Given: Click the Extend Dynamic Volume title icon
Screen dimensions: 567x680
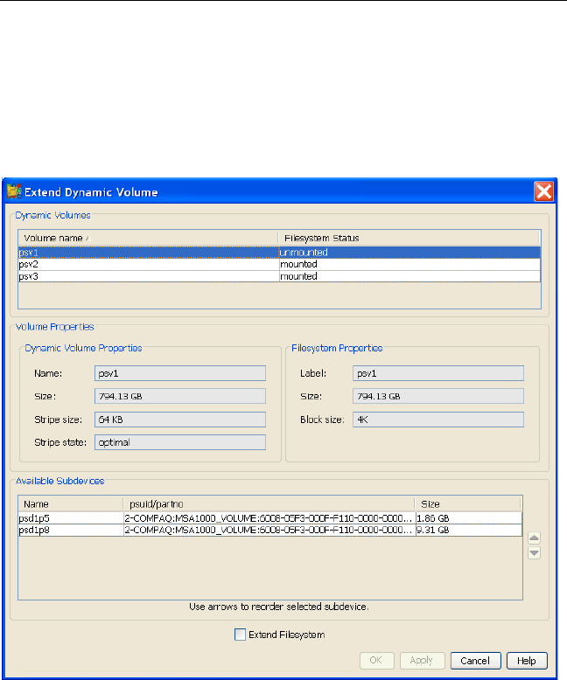Looking at the screenshot, I should (14, 191).
